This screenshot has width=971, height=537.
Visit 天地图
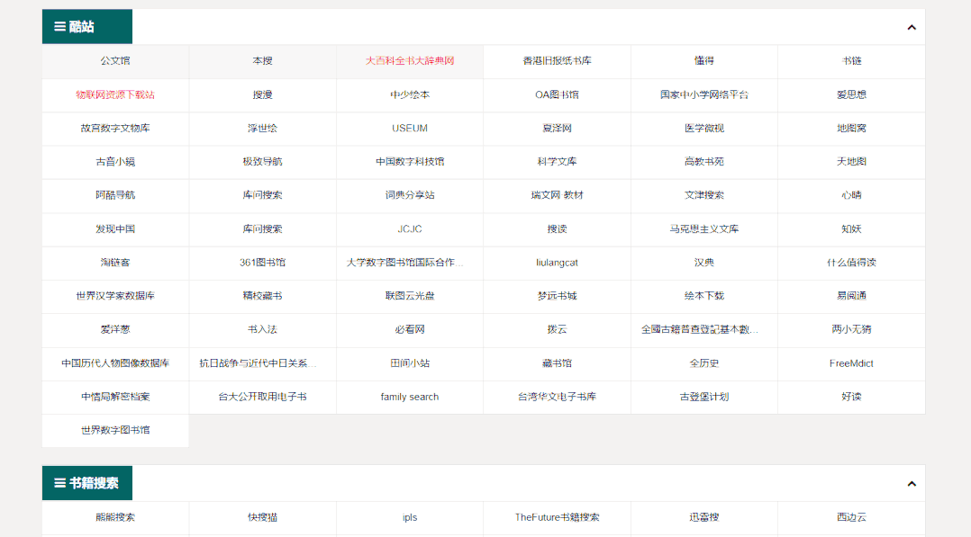[851, 162]
